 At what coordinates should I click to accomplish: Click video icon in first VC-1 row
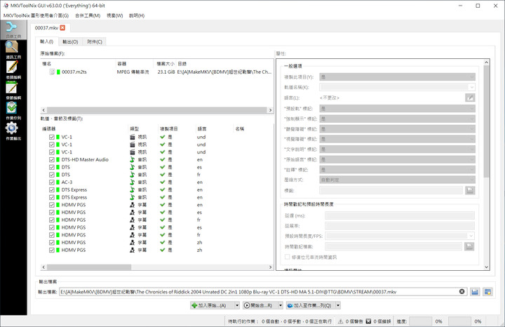pos(133,137)
